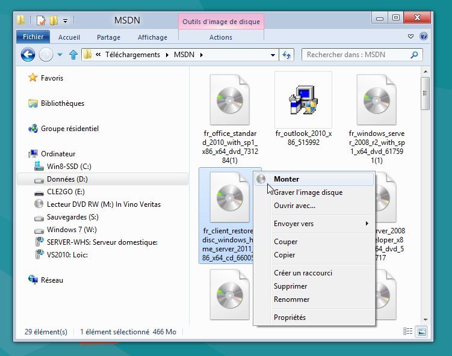The height and width of the screenshot is (356, 452).
Task: Click the scrollbar down arrow
Action: [x=426, y=320]
